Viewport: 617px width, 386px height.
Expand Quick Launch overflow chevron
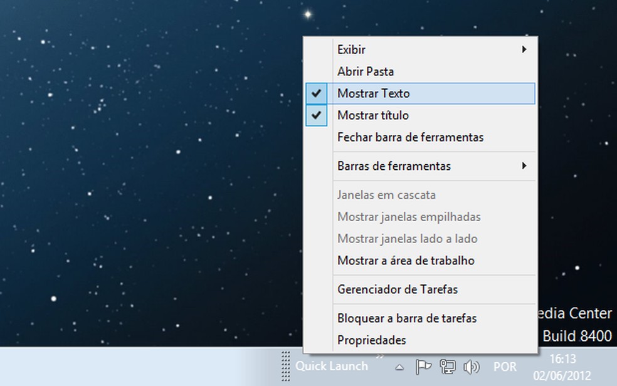click(380, 357)
